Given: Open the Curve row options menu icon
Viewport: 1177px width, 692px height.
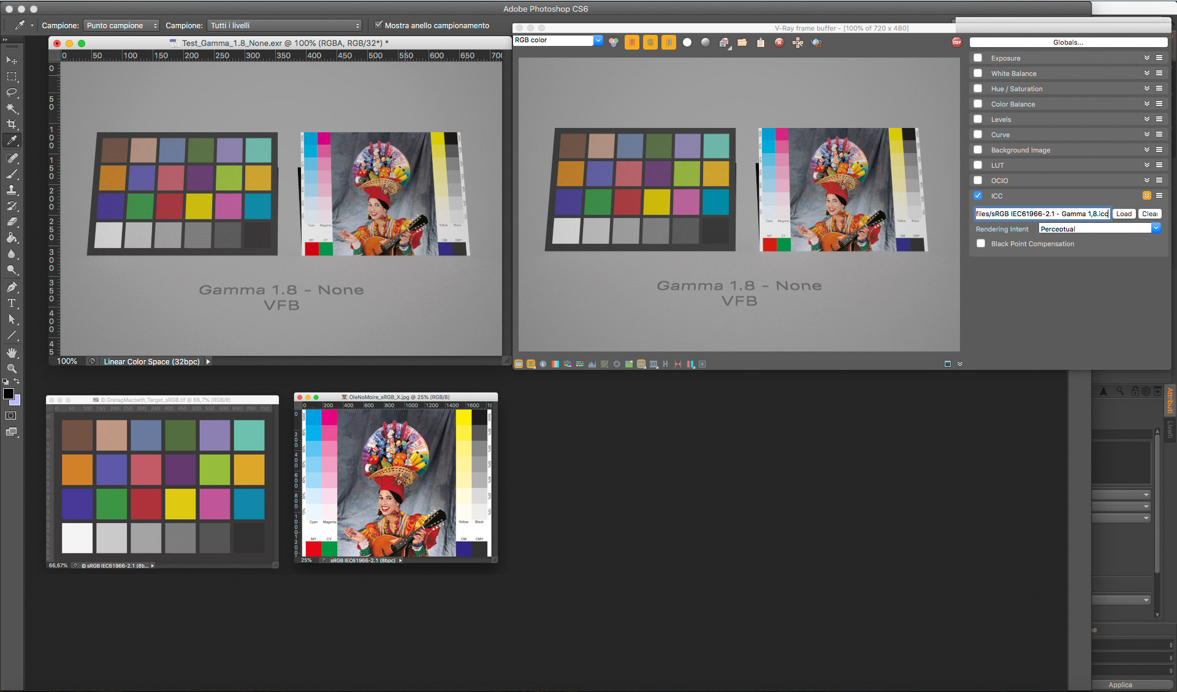Looking at the screenshot, I should tap(1159, 134).
